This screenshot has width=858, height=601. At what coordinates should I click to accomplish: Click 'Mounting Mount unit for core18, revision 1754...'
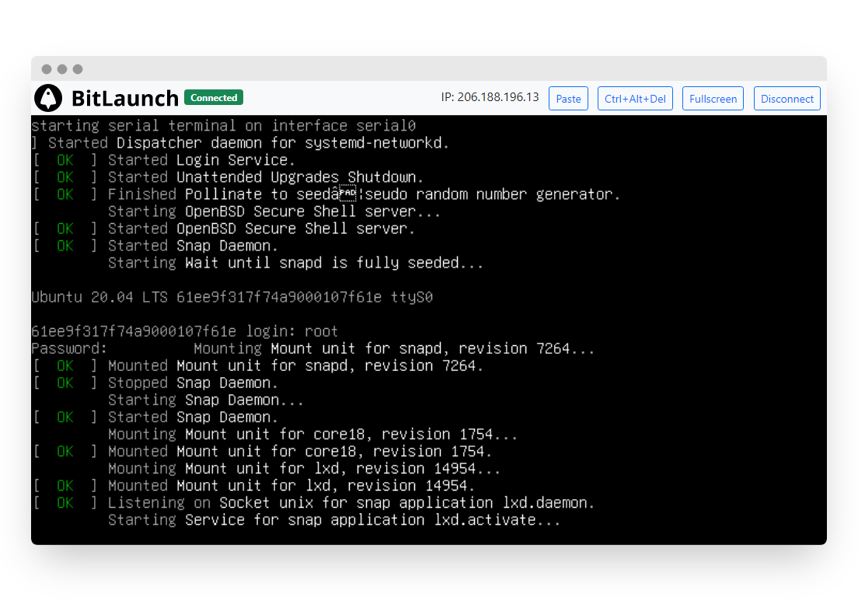point(312,434)
